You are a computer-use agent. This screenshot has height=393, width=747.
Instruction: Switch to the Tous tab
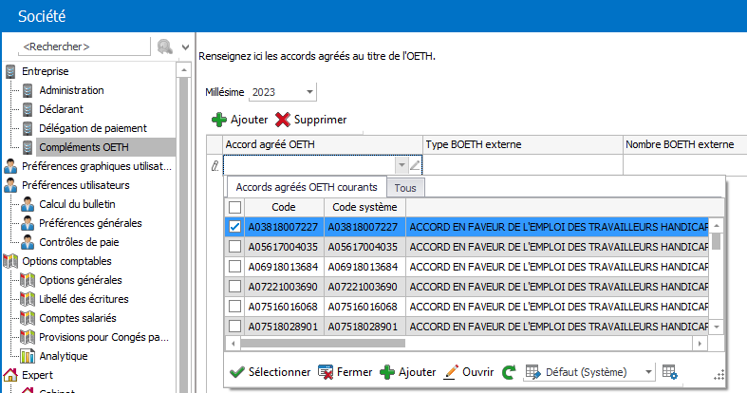click(x=405, y=188)
